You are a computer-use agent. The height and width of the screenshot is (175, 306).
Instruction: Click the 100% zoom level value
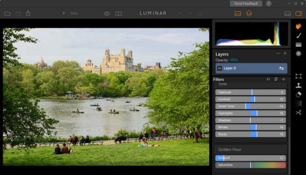click(x=74, y=13)
